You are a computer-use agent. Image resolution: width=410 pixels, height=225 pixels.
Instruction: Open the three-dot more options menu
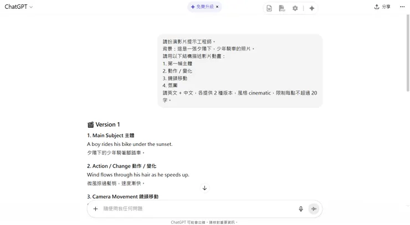point(402,7)
